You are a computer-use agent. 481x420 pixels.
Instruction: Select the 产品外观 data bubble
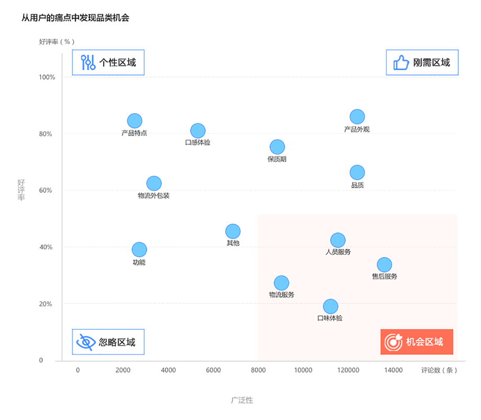[x=357, y=117]
